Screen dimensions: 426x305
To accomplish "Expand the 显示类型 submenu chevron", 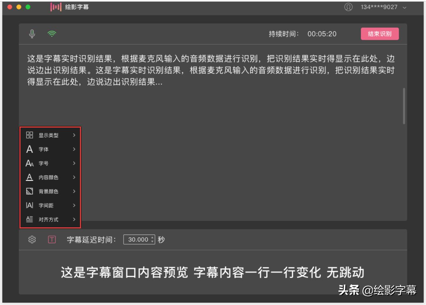I will [74, 135].
